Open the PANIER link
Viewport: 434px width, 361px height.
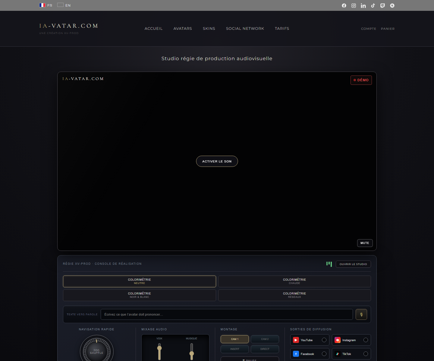click(388, 29)
